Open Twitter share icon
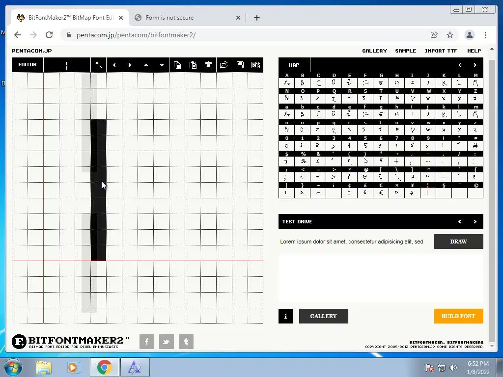This screenshot has width=503, height=377. coord(167,342)
